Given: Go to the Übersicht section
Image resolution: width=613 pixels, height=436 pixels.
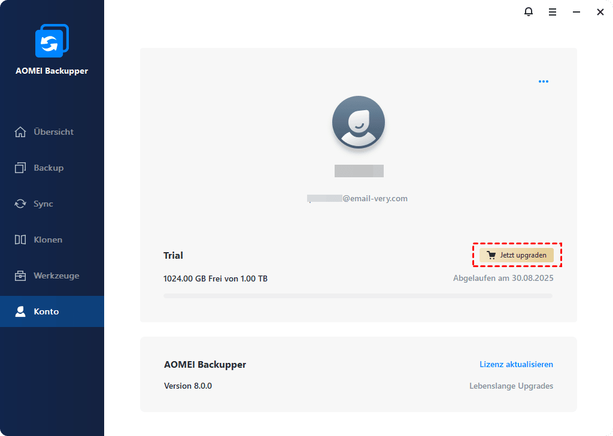Looking at the screenshot, I should [52, 132].
